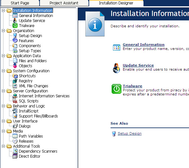The image size is (189, 168).
Task: Select the Direct Editor tree label
Action: point(30,156)
